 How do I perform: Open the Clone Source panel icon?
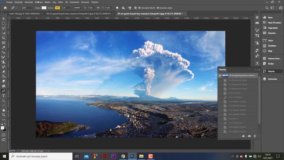coord(257,43)
